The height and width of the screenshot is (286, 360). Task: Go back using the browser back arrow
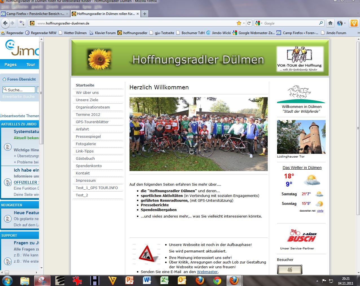click(5, 23)
